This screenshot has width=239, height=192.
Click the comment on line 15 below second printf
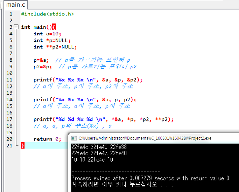click(x=82, y=106)
